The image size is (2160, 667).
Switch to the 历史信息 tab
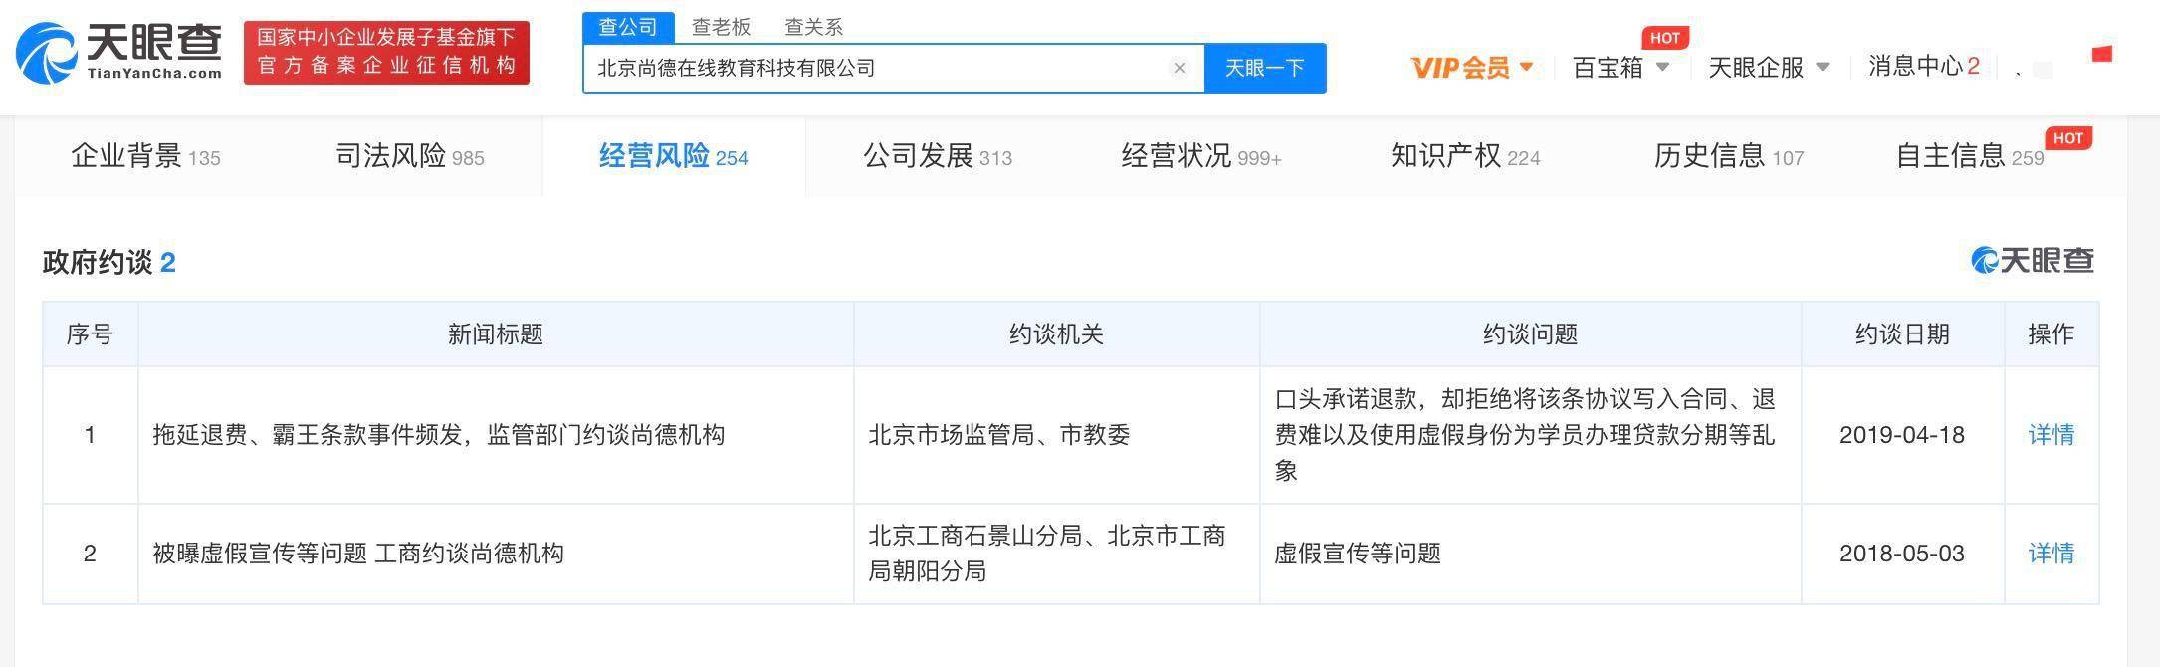(1729, 156)
